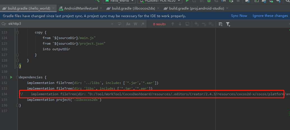This screenshot has width=290, height=130.
Task: Add selection for next occurrence
Action: pyautogui.click(x=197, y=24)
